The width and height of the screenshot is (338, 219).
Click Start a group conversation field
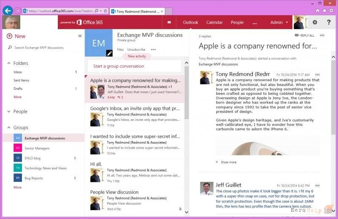point(134,66)
